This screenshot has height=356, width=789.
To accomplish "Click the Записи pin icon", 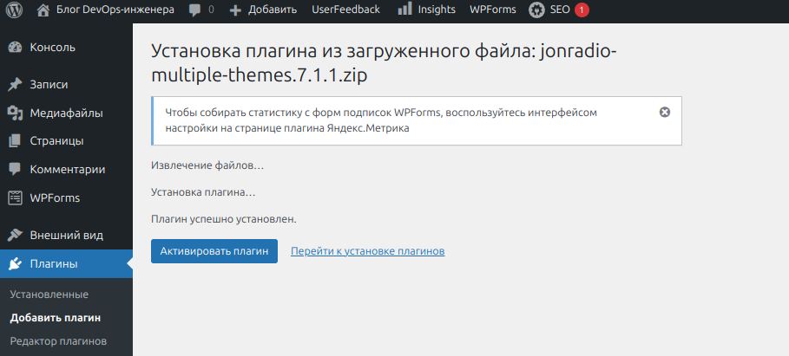I will pyautogui.click(x=15, y=85).
